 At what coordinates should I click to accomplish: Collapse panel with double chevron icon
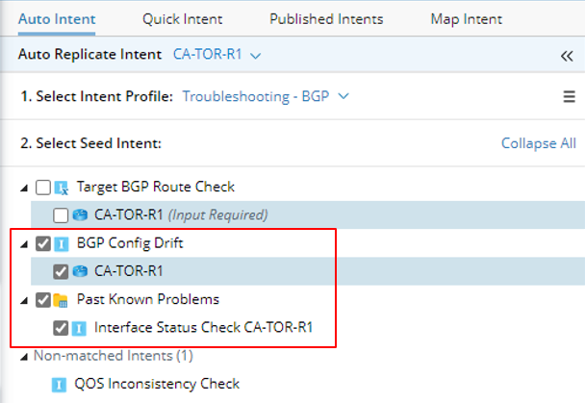click(567, 56)
